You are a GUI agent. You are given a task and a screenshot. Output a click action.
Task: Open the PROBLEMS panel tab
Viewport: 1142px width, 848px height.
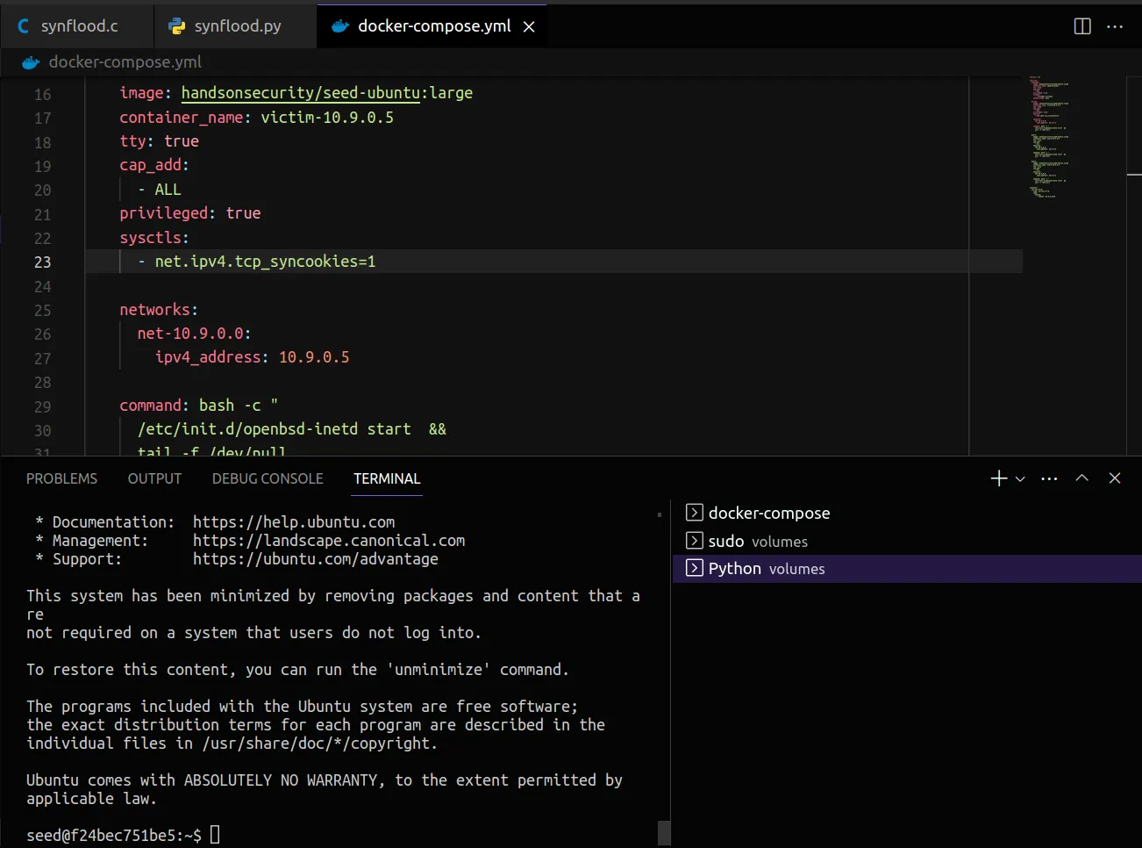(61, 478)
